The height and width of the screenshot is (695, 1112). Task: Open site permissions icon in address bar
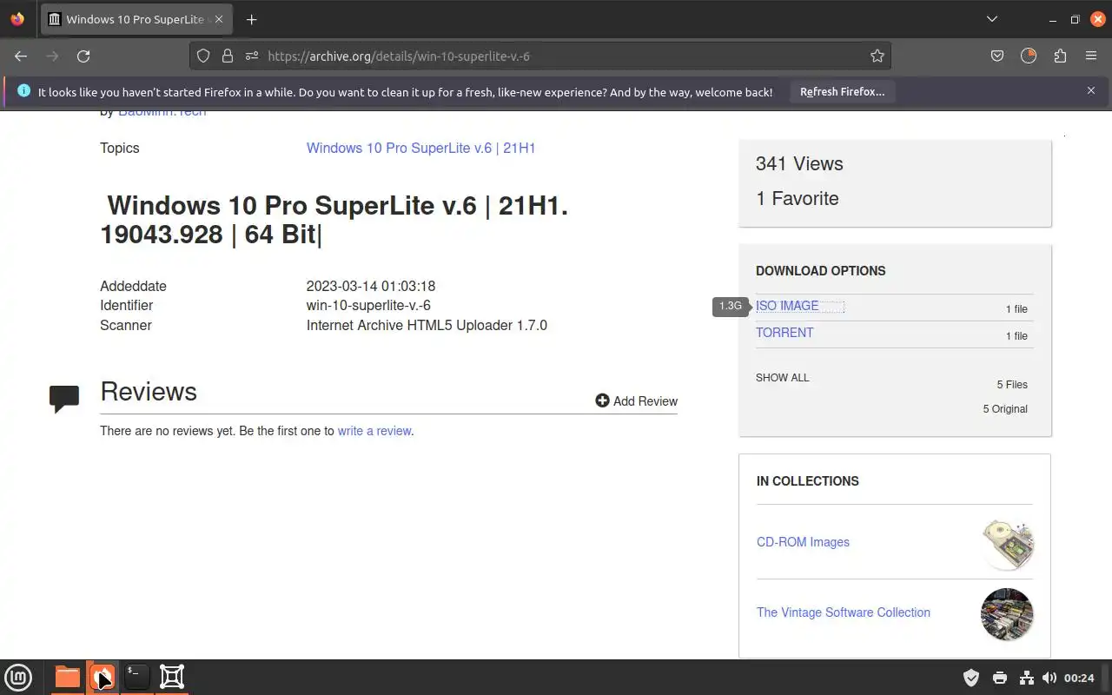(x=252, y=56)
